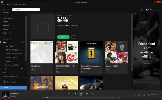This screenshot has height=100, width=162.
Task: Click the Spotify logo icon in title bar
Action: click(x=2, y=2)
